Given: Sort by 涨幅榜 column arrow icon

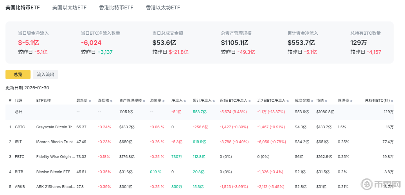Looking at the screenshot, I should (x=111, y=101).
